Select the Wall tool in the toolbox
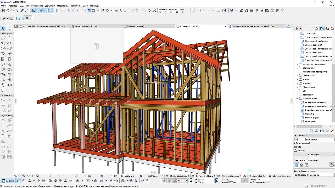The image size is (335, 188). tap(3, 38)
